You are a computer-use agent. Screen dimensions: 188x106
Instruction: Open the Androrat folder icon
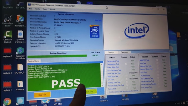[20, 85]
